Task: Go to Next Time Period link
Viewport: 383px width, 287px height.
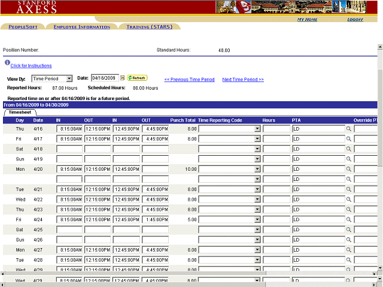Action: [x=243, y=79]
